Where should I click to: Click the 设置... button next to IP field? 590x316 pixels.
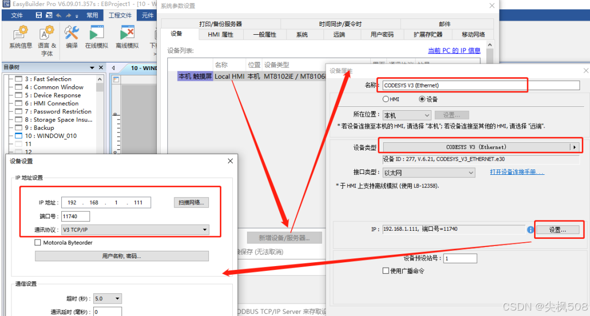click(557, 230)
